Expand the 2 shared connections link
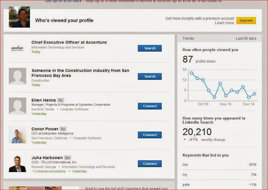Screen dimensions: 268x190 (x=49, y=171)
